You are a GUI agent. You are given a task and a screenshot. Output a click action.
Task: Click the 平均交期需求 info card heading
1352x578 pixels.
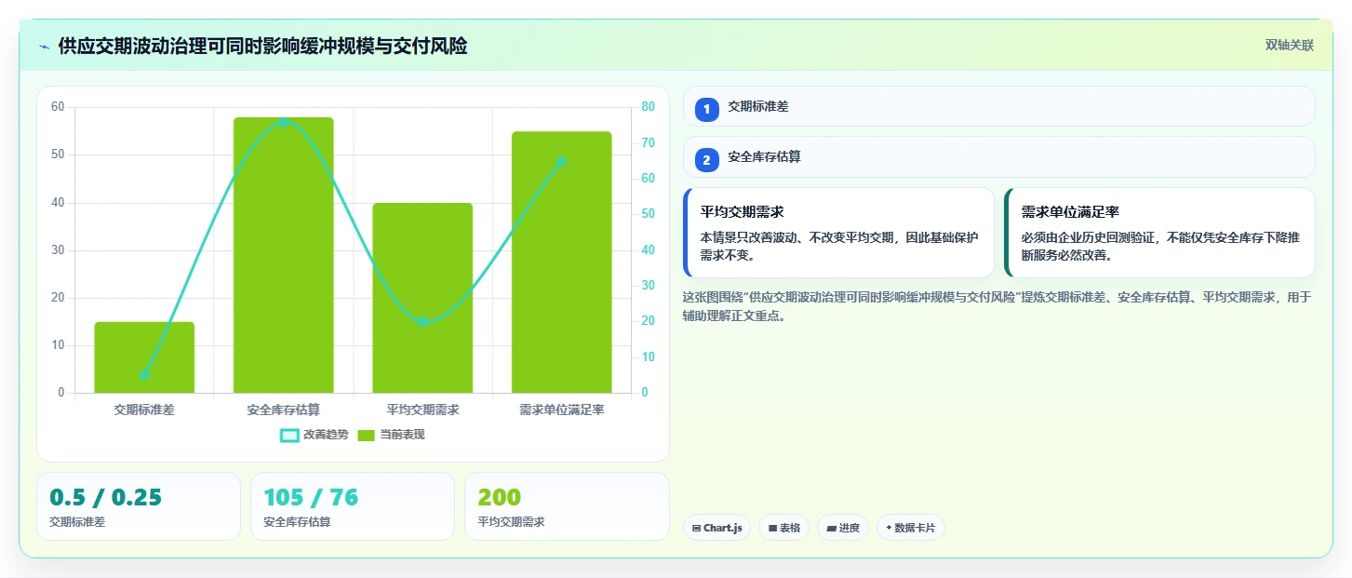pyautogui.click(x=742, y=212)
